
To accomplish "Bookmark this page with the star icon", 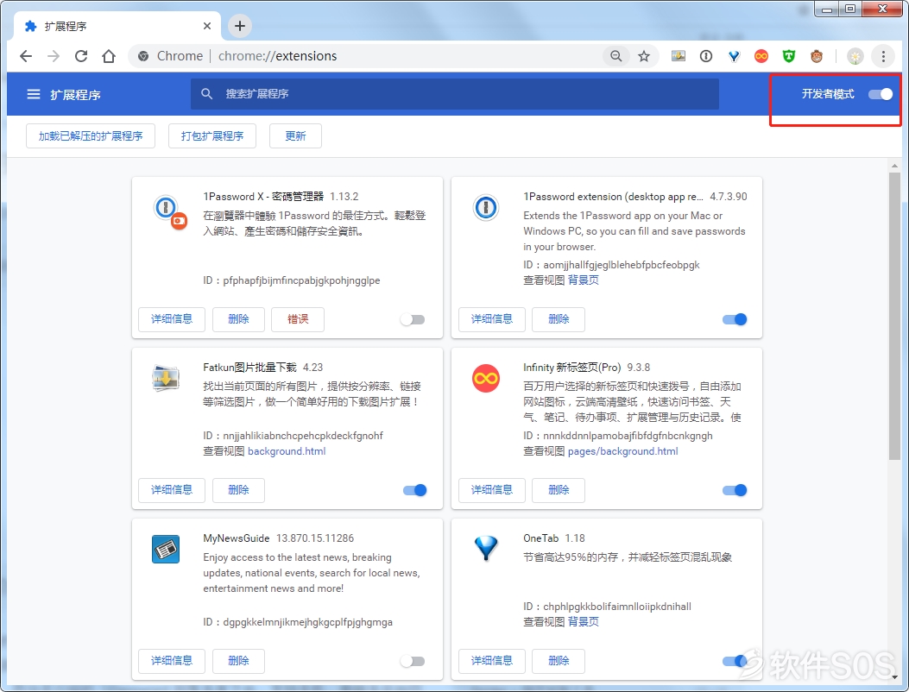I will tap(643, 56).
